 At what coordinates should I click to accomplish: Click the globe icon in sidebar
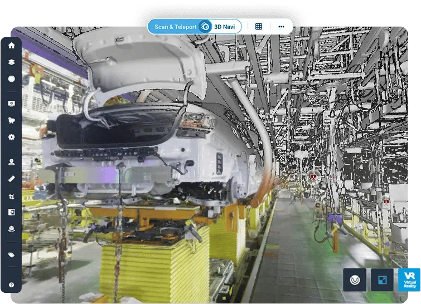pos(11,79)
